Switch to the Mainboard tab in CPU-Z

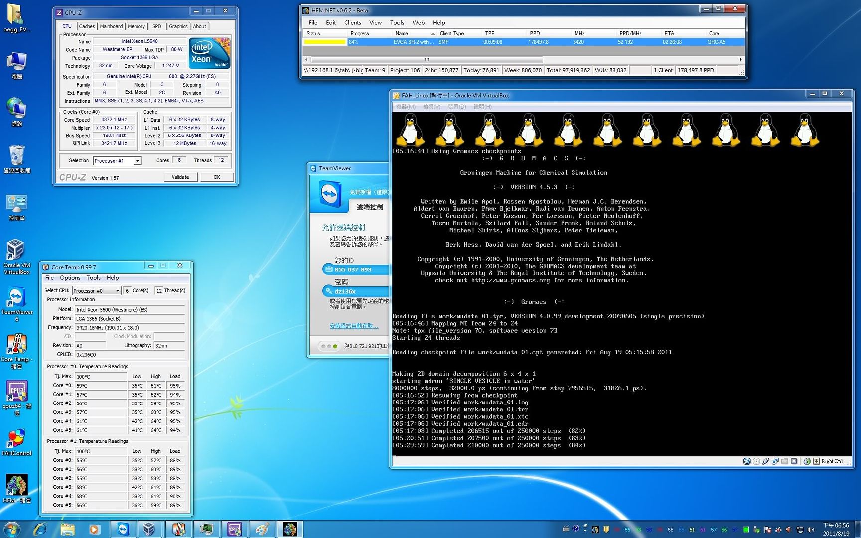pos(111,26)
